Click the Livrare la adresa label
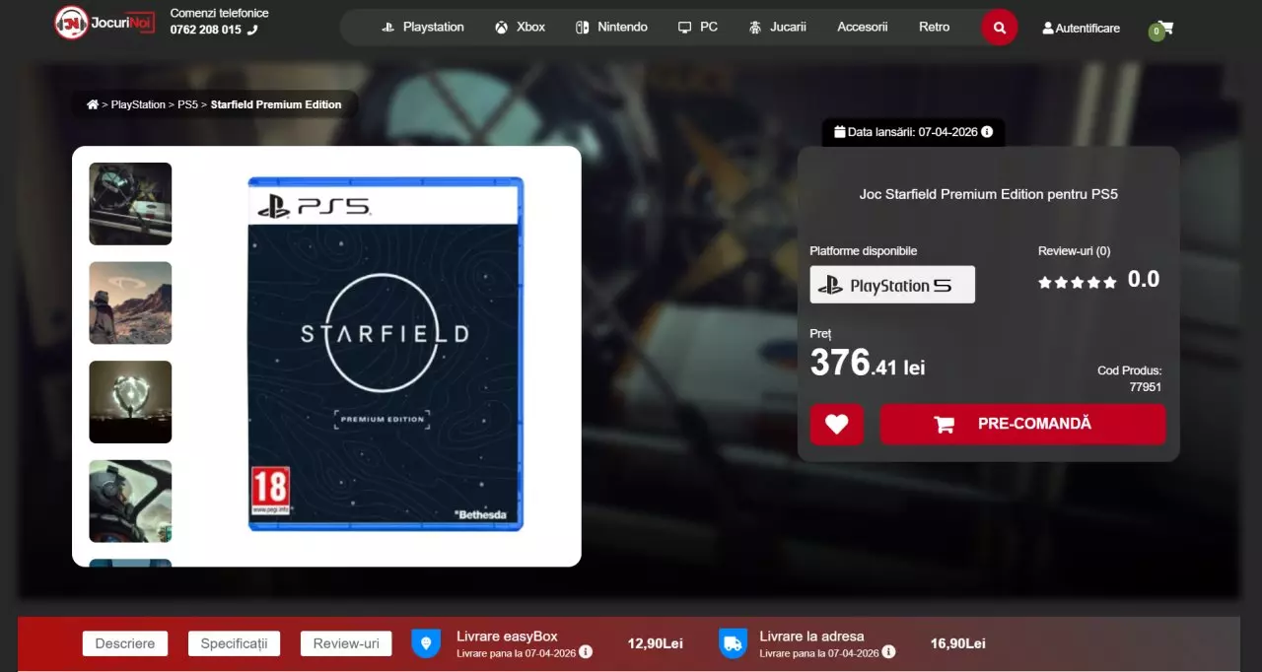 pyautogui.click(x=811, y=637)
